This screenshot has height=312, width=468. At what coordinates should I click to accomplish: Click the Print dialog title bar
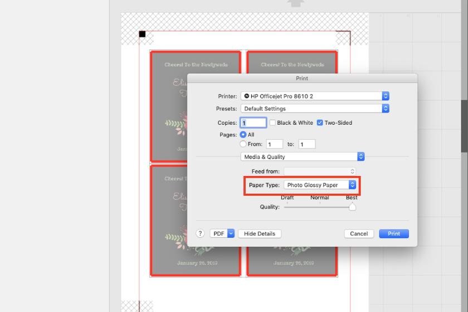click(302, 78)
